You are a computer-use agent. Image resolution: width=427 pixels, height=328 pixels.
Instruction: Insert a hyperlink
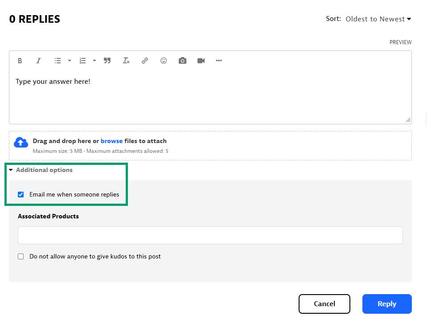click(145, 61)
